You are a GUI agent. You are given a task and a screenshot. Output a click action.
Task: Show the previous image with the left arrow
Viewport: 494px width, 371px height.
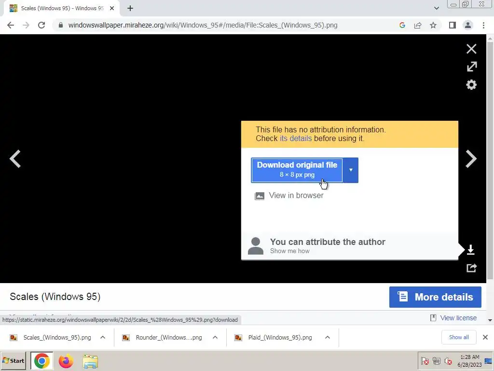tap(15, 158)
